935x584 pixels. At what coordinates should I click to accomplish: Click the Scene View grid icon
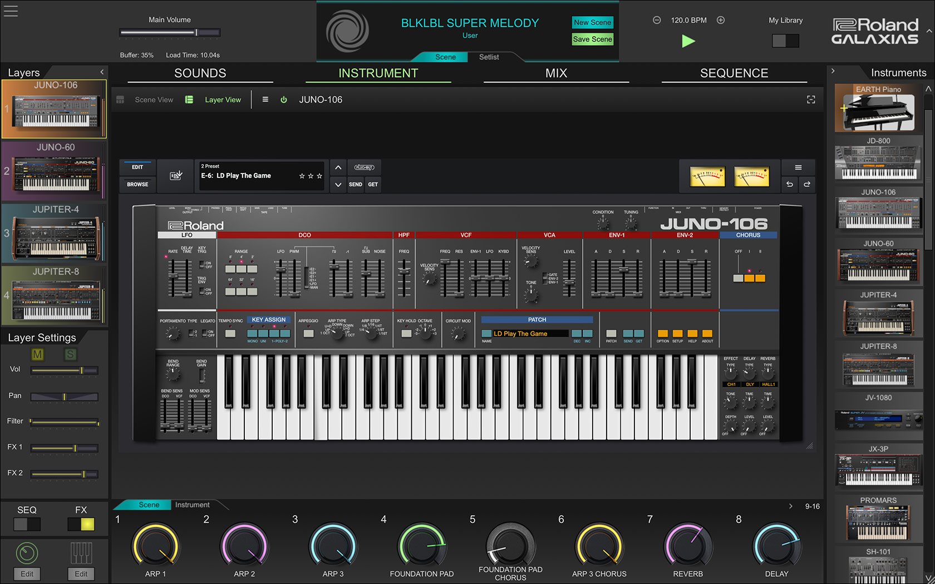point(120,100)
